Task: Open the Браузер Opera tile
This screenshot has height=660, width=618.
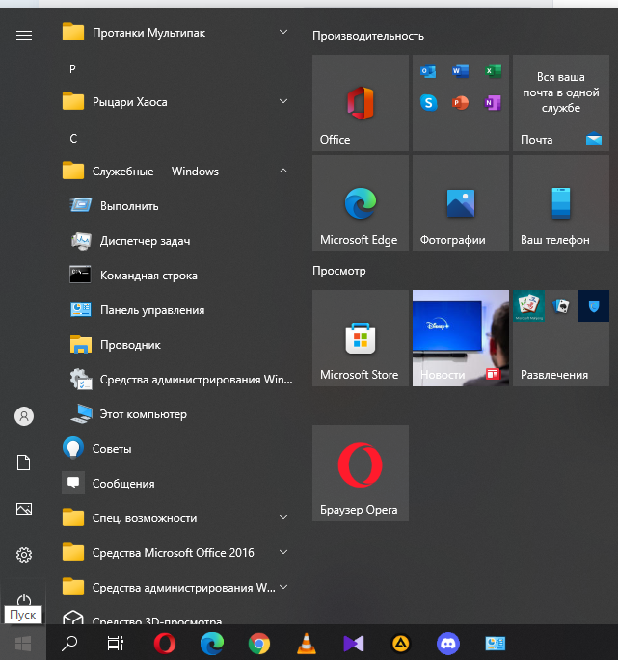Action: (x=361, y=473)
